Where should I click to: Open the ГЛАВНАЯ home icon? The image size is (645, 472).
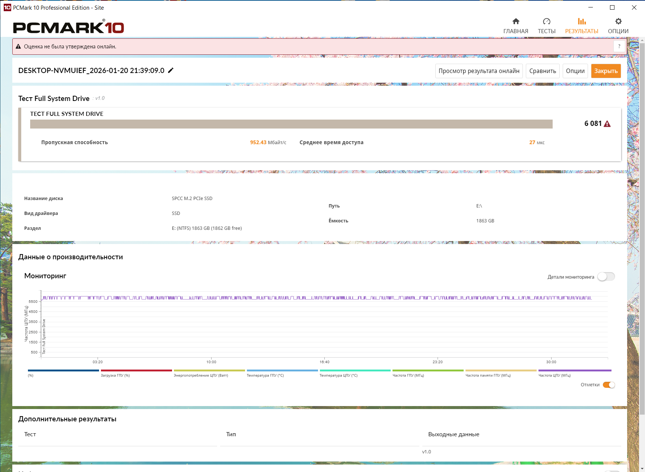tap(516, 21)
